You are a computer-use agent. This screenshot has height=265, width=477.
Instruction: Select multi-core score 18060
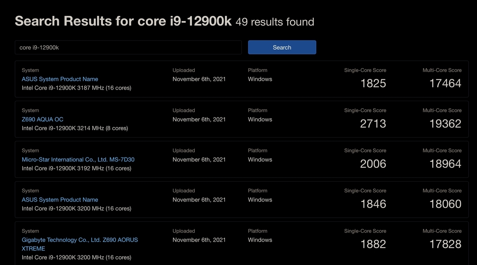(445, 204)
